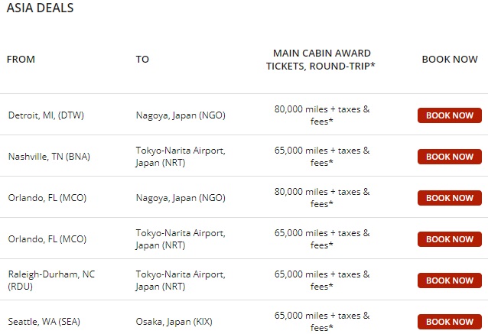The height and width of the screenshot is (334, 488).
Task: Select the 65,000 miles price for Seattle
Action: [321, 322]
